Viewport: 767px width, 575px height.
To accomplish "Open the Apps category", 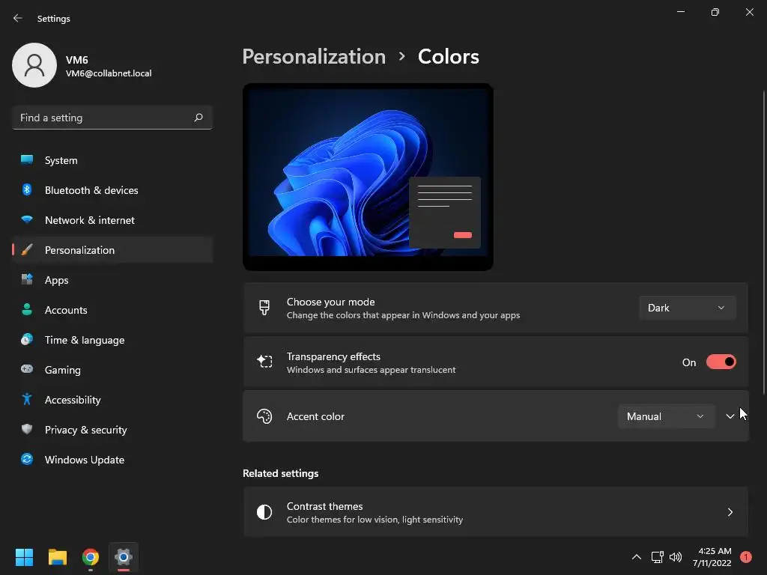I will [x=112, y=280].
